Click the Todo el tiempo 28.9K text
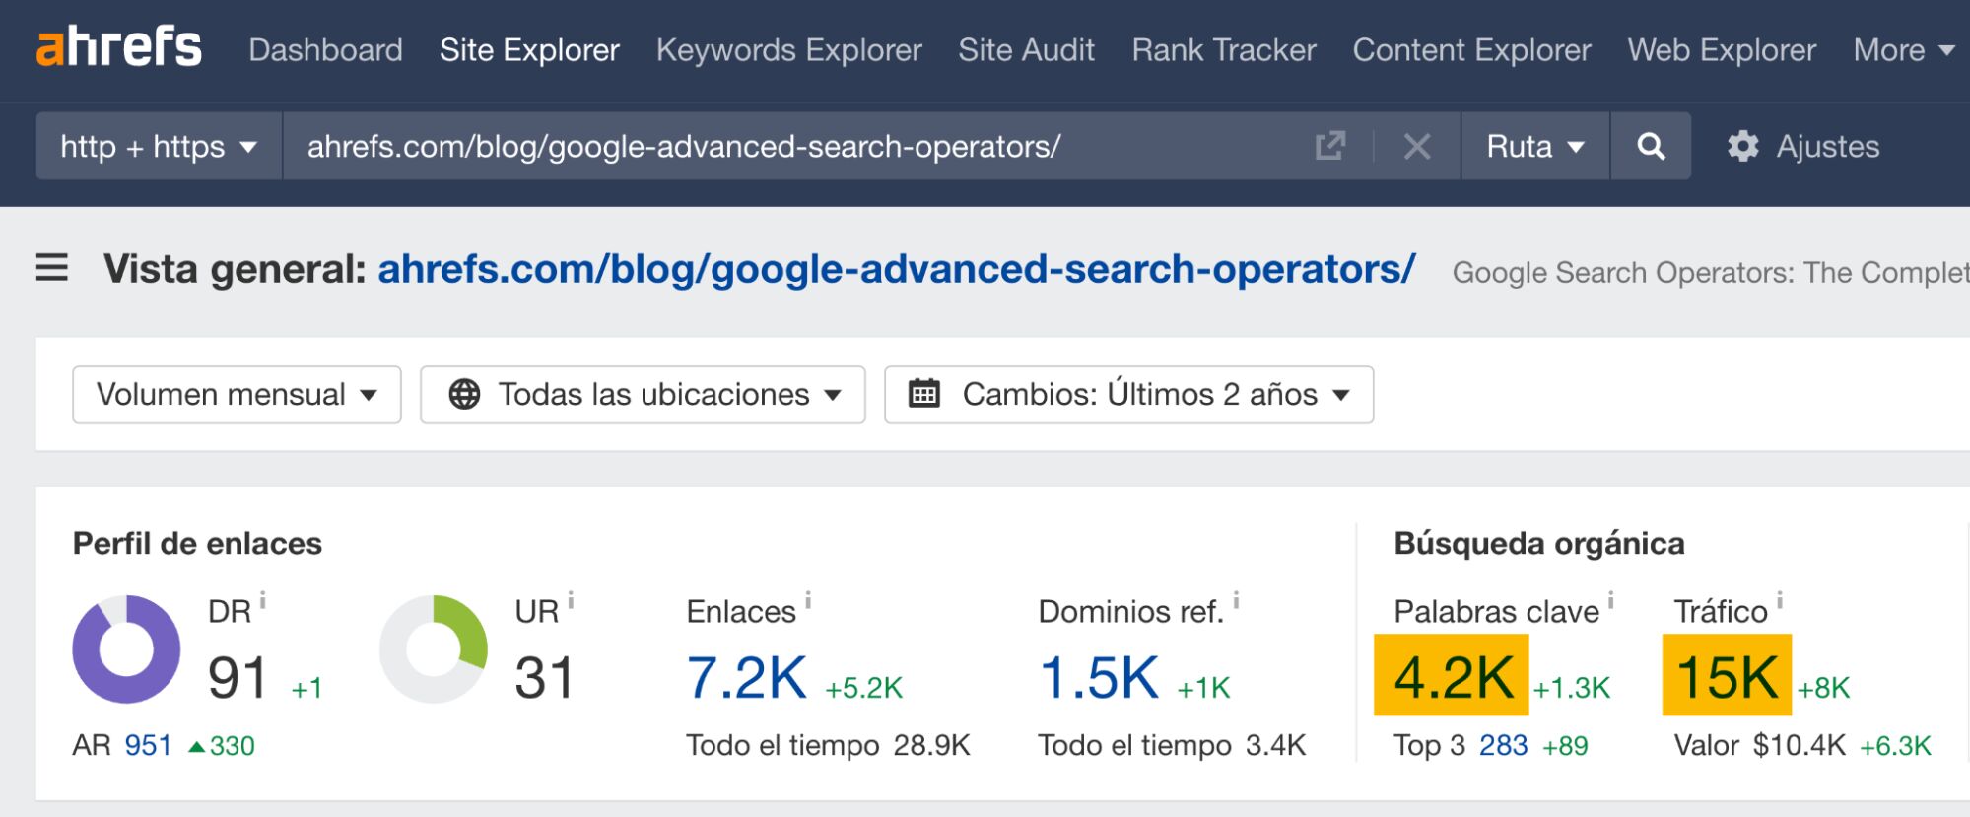Viewport: 1970px width, 817px height. coord(828,745)
